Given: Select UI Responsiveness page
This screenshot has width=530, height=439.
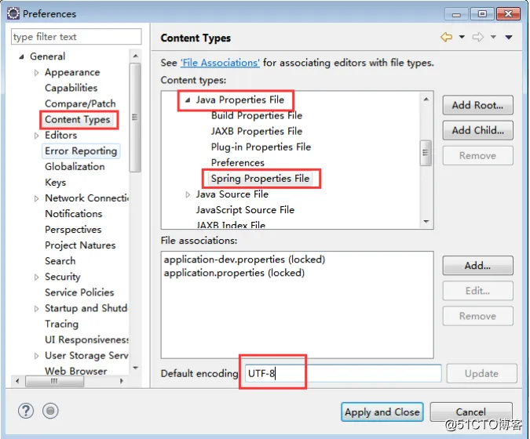Looking at the screenshot, I should click(x=86, y=339).
